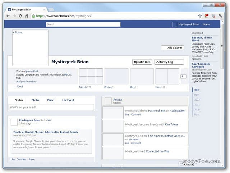The width and height of the screenshot is (230, 173).
Task: Open $2 Amazon Instant Video link
Action: (x=167, y=136)
